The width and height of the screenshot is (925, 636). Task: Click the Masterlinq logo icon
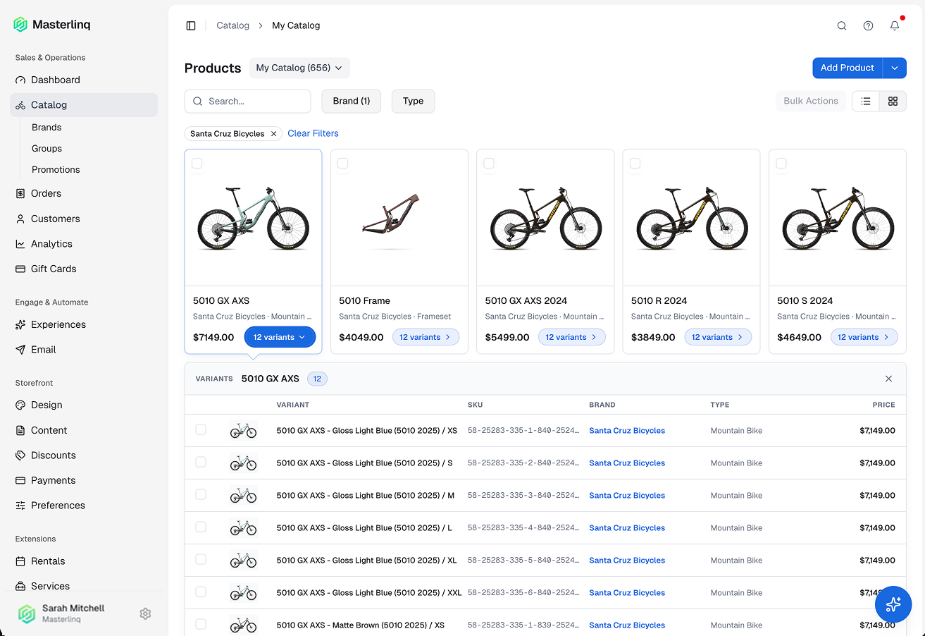[20, 25]
